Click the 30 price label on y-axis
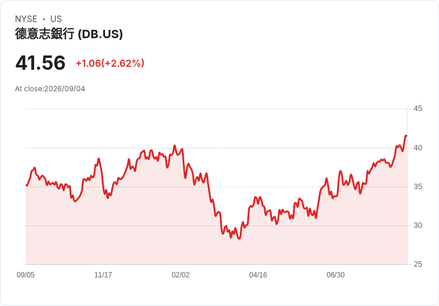This screenshot has height=306, width=439. click(418, 225)
